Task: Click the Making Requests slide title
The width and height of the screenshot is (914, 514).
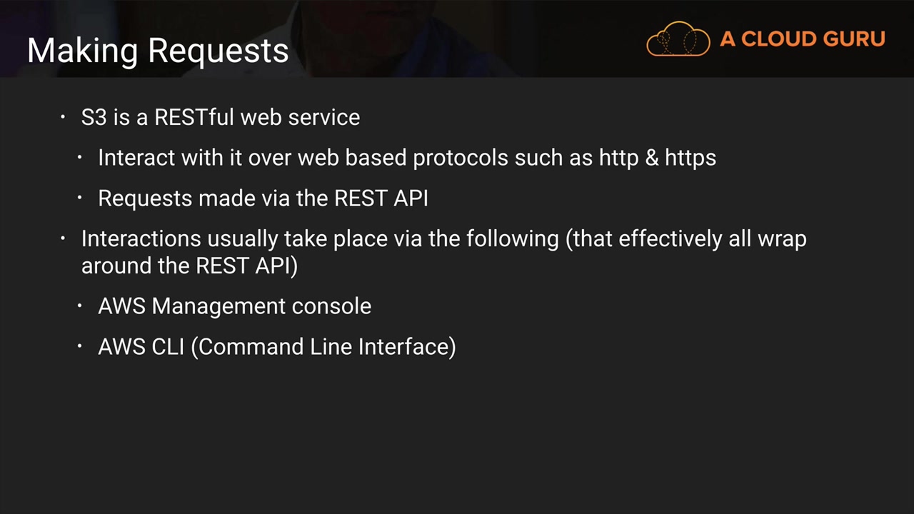Action: (158, 51)
